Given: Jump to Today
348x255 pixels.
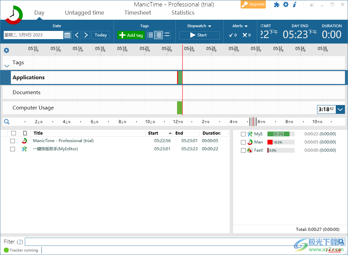Looking at the screenshot, I should coord(101,35).
